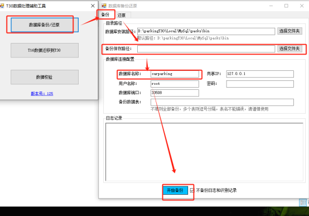
Task: Minimize the 数据库备份还原 window
Action: click(271, 6)
